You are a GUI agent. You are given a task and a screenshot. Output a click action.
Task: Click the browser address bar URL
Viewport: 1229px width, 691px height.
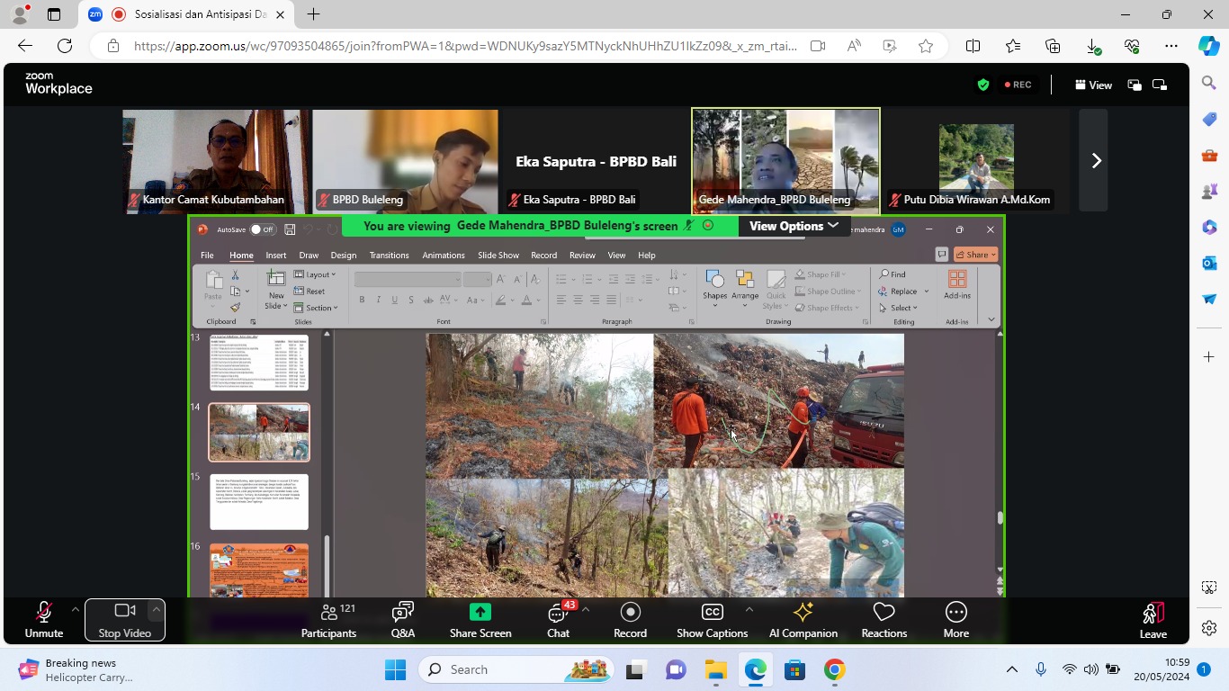click(465, 46)
